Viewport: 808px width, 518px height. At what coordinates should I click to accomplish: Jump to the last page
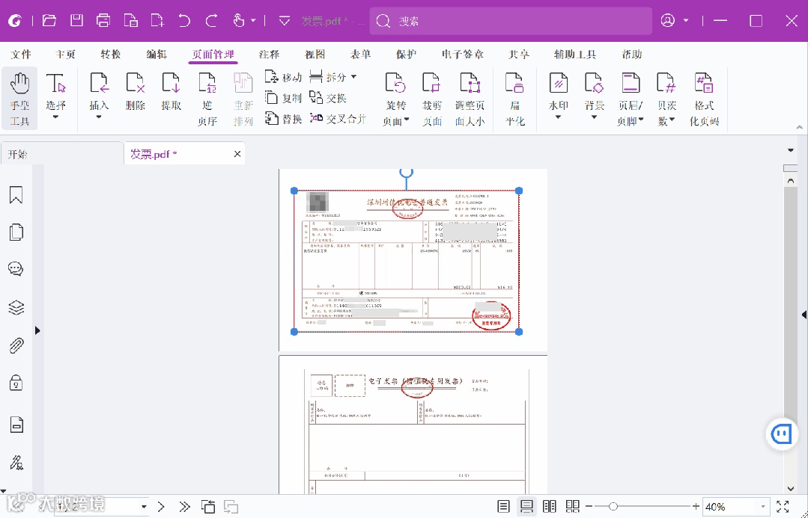pyautogui.click(x=184, y=507)
